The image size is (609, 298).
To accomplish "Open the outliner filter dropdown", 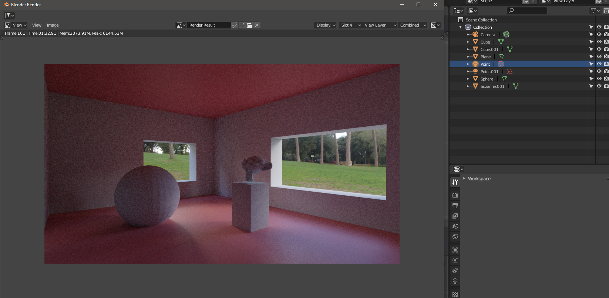I will pyautogui.click(x=595, y=11).
